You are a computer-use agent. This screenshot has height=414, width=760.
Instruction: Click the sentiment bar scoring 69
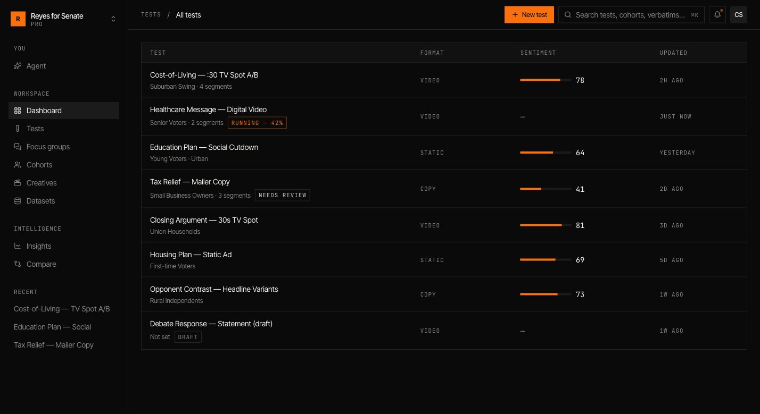pyautogui.click(x=546, y=260)
